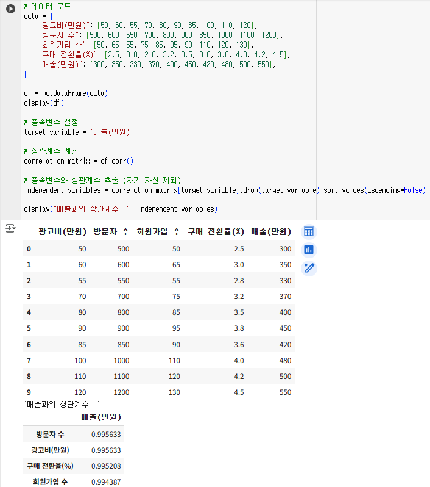The width and height of the screenshot is (430, 487).
Task: Click the 매출 value 370 in row 3
Action: (285, 297)
